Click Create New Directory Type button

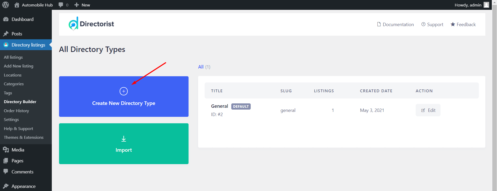click(x=124, y=96)
